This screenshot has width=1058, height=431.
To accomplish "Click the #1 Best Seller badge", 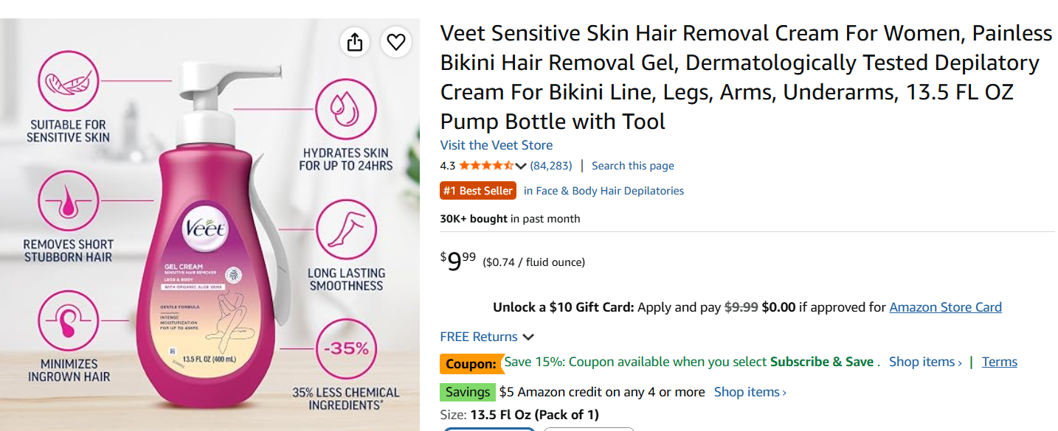I will click(478, 191).
